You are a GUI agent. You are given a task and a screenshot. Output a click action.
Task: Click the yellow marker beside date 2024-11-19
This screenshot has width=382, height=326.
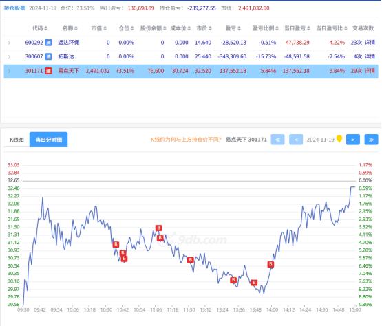pos(339,139)
